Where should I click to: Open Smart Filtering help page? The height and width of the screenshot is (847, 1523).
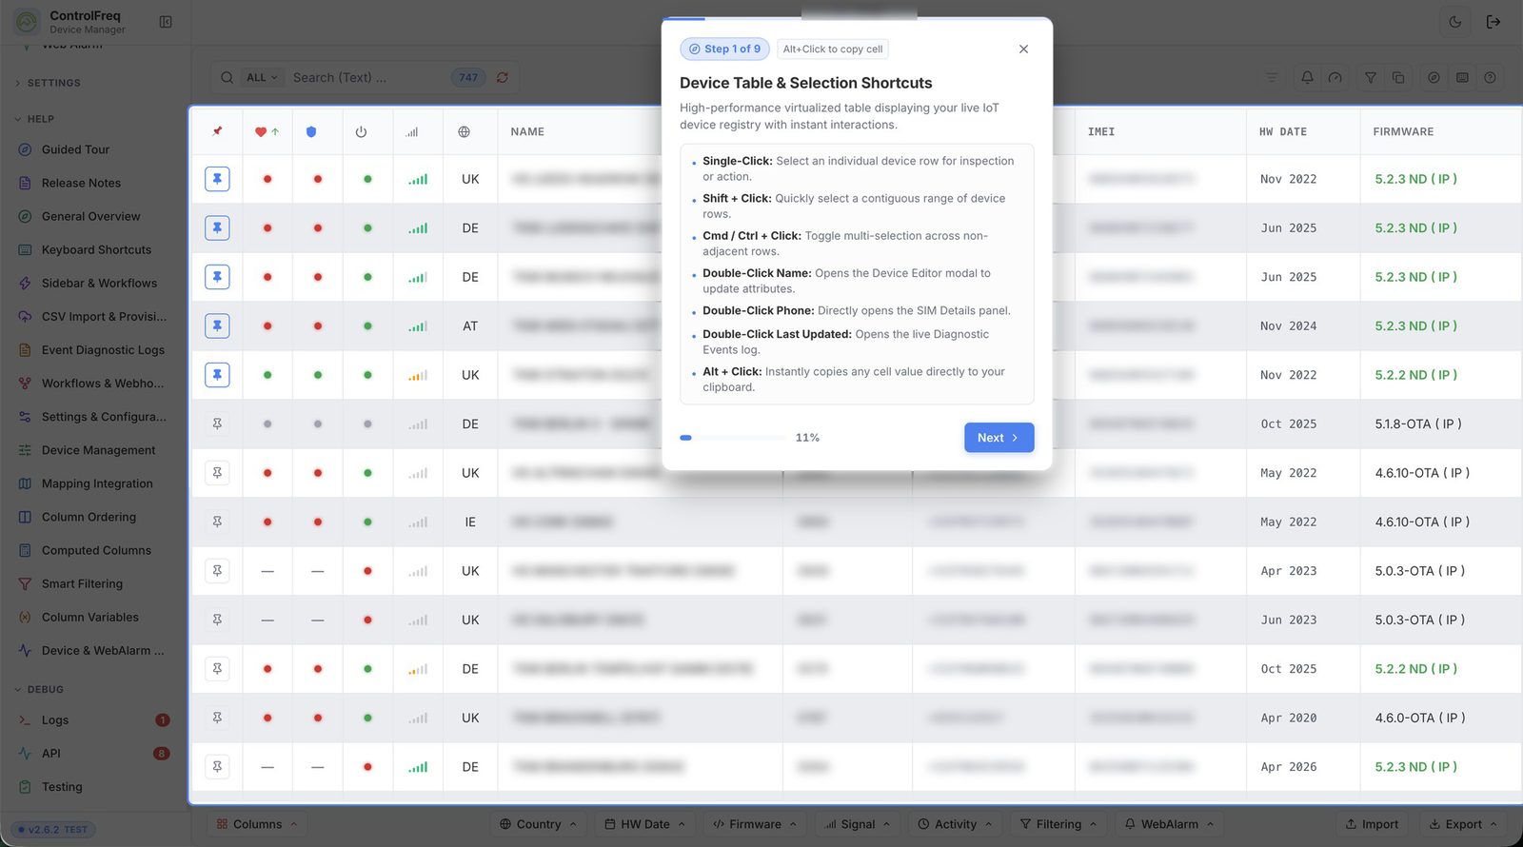[x=82, y=583]
